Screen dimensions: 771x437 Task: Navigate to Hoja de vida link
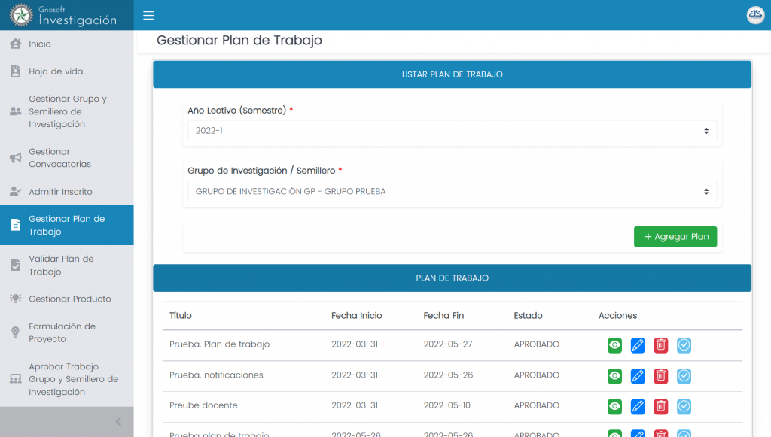click(55, 71)
